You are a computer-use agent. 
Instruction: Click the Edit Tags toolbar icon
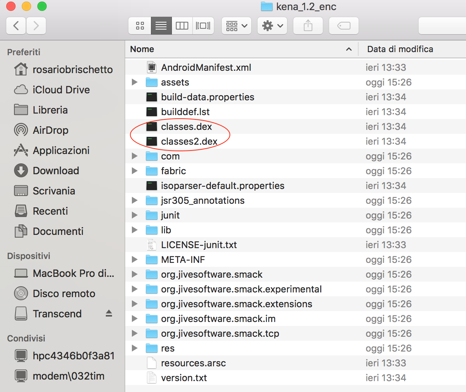tap(343, 26)
